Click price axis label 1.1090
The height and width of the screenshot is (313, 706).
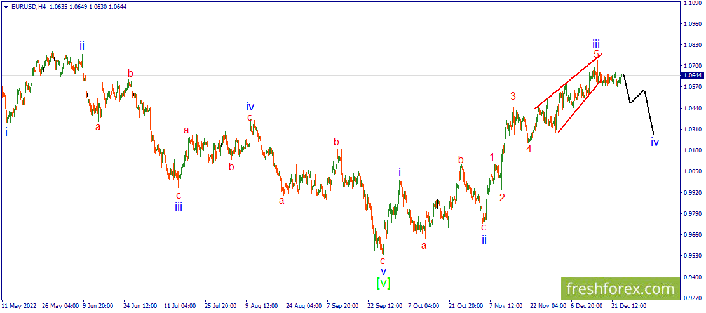pos(693,3)
